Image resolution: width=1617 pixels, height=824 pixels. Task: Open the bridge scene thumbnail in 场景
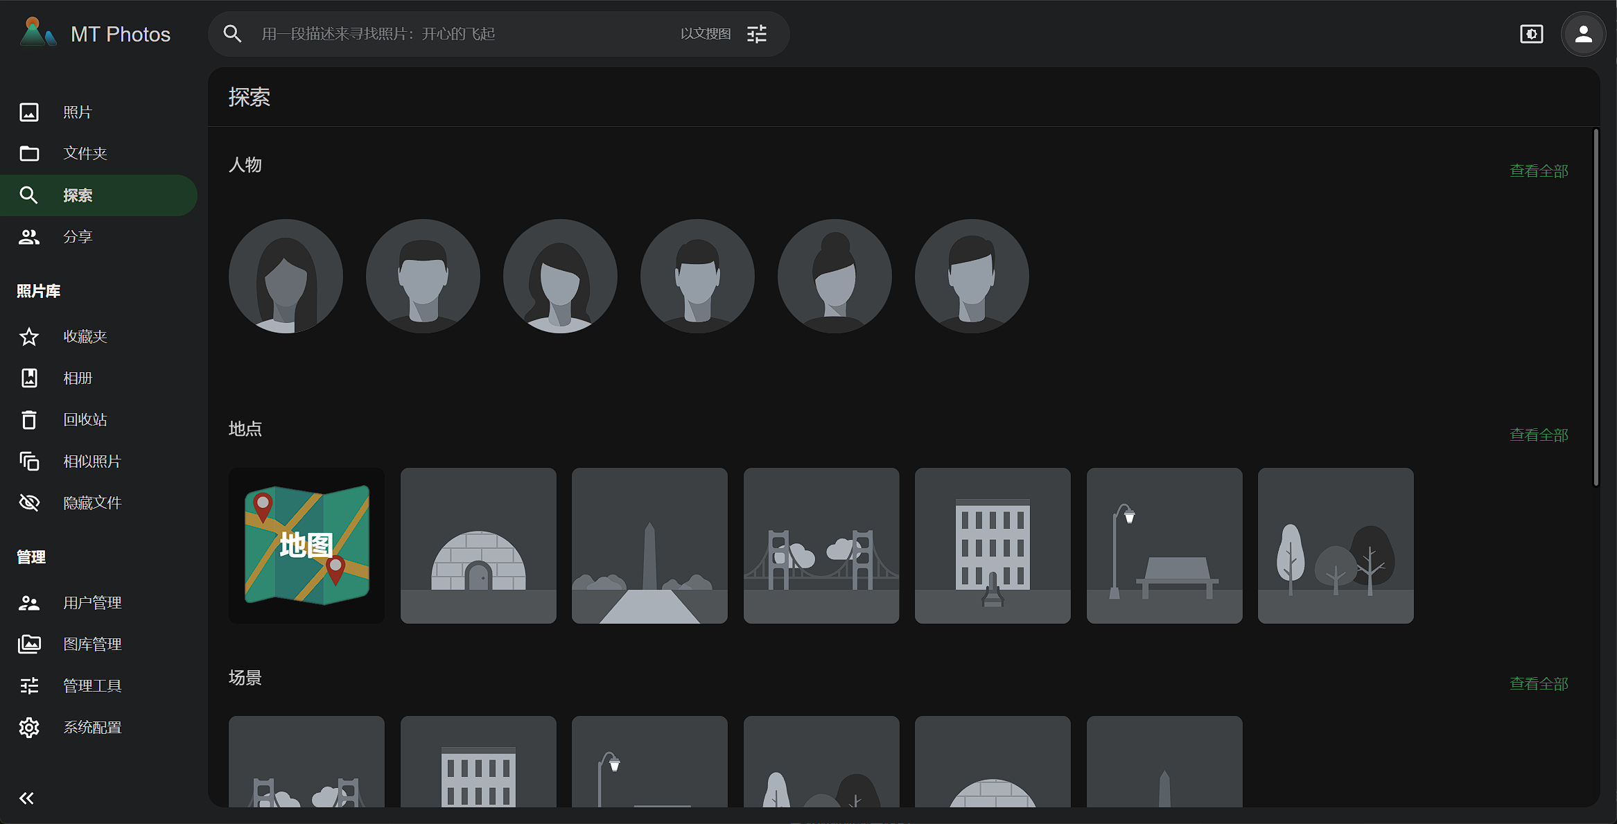(306, 762)
